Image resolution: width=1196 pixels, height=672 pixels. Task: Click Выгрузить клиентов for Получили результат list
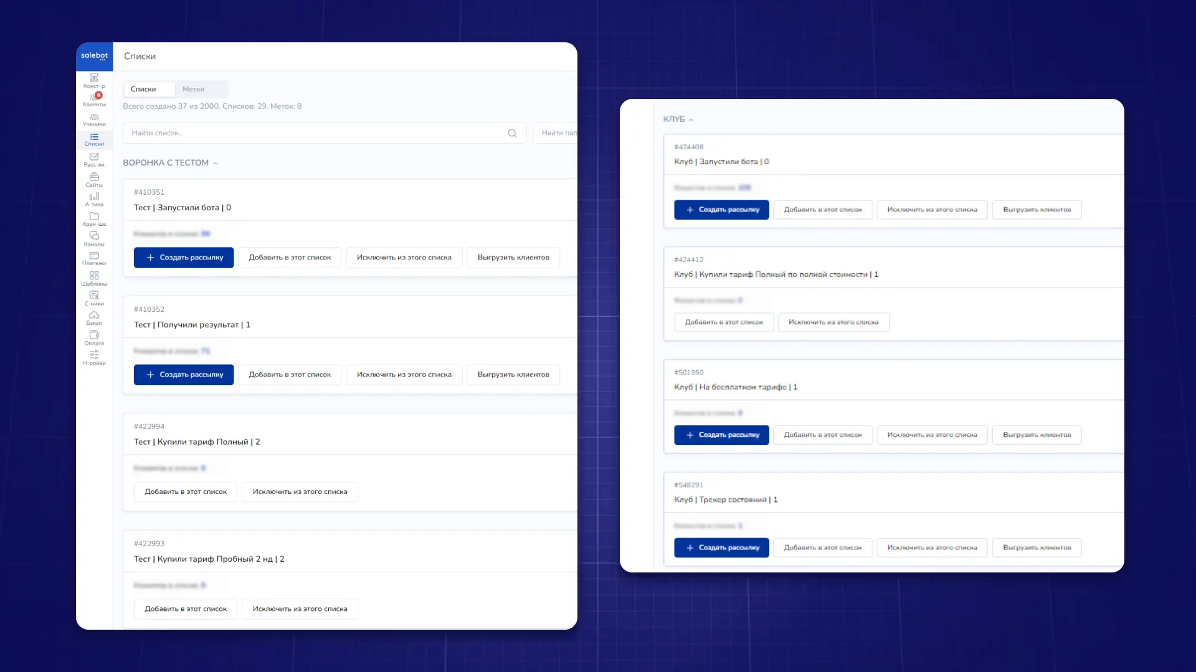[x=513, y=375]
